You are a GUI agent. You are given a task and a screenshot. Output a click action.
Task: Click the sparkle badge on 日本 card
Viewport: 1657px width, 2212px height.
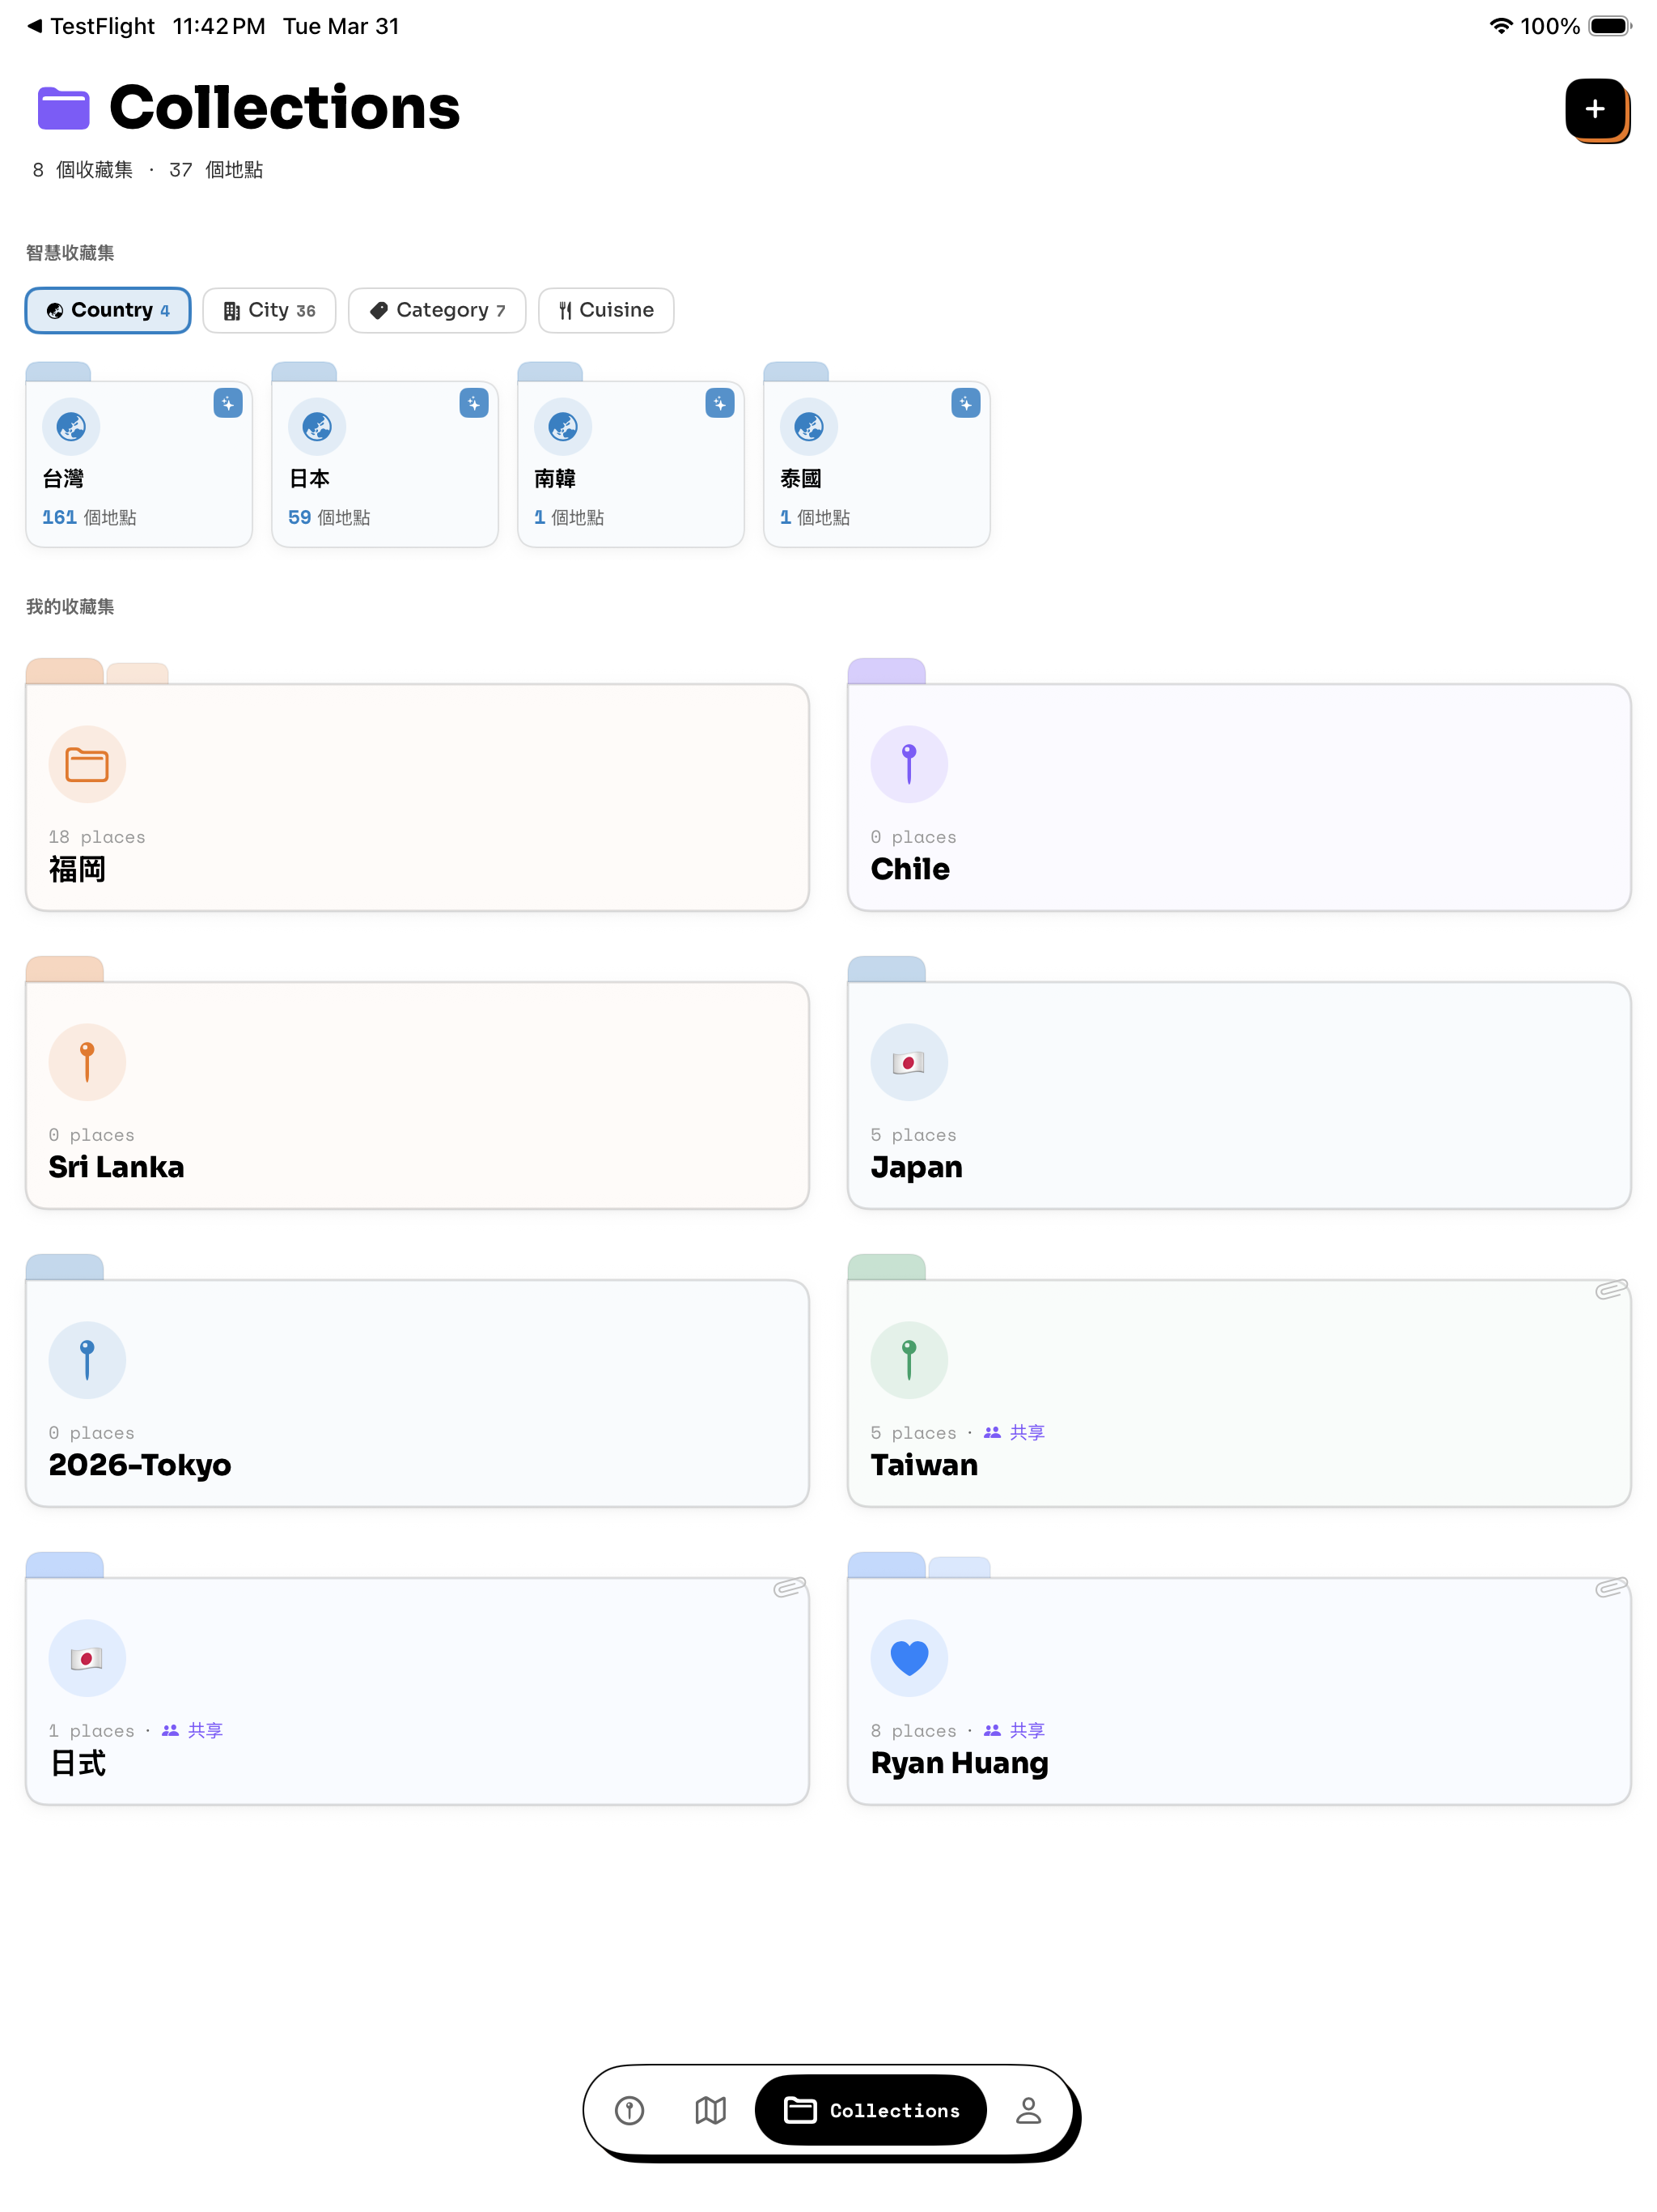point(473,403)
